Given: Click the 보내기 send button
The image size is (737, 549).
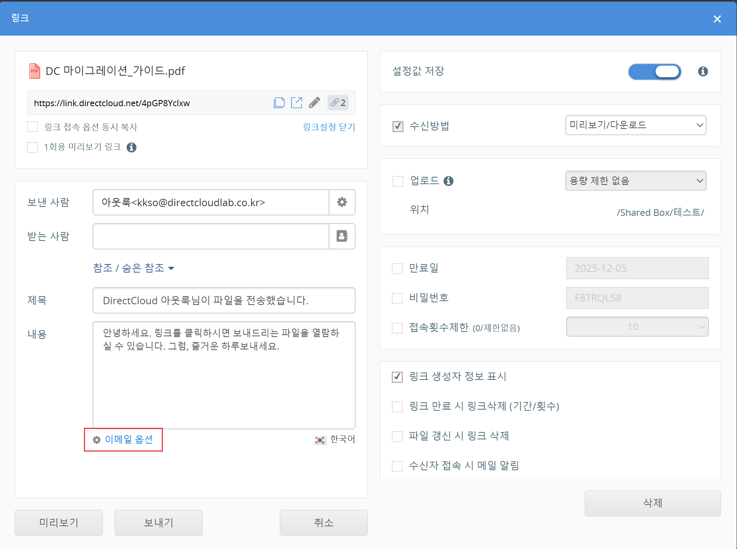Looking at the screenshot, I should coord(159,522).
